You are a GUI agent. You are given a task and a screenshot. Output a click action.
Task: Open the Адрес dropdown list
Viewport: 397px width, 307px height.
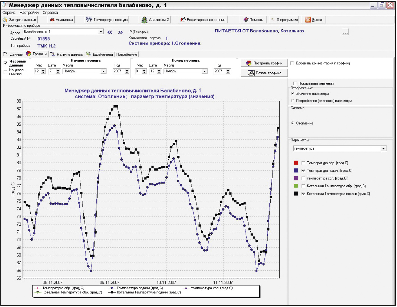point(101,32)
